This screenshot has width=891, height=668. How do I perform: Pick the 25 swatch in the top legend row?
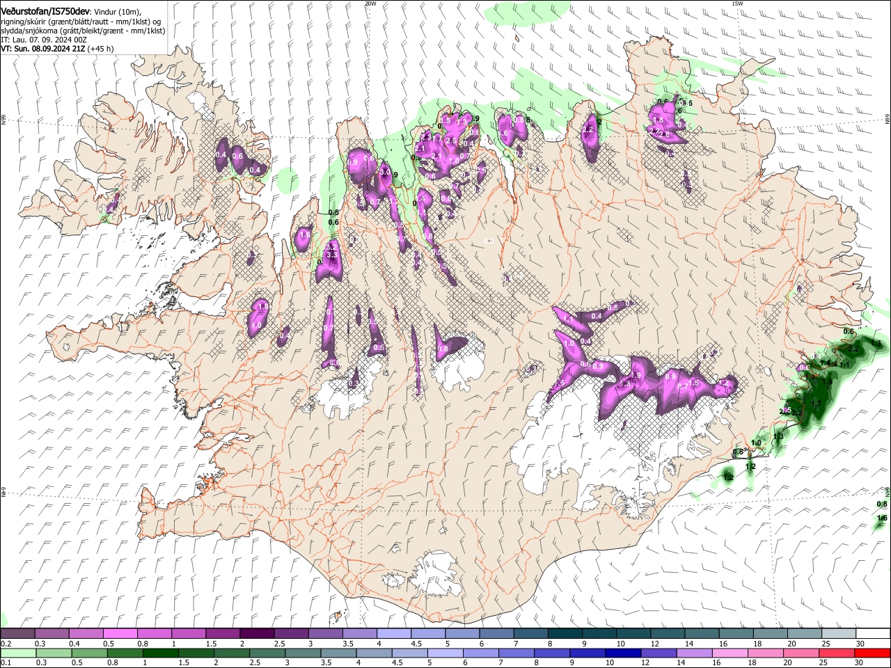tap(838, 633)
